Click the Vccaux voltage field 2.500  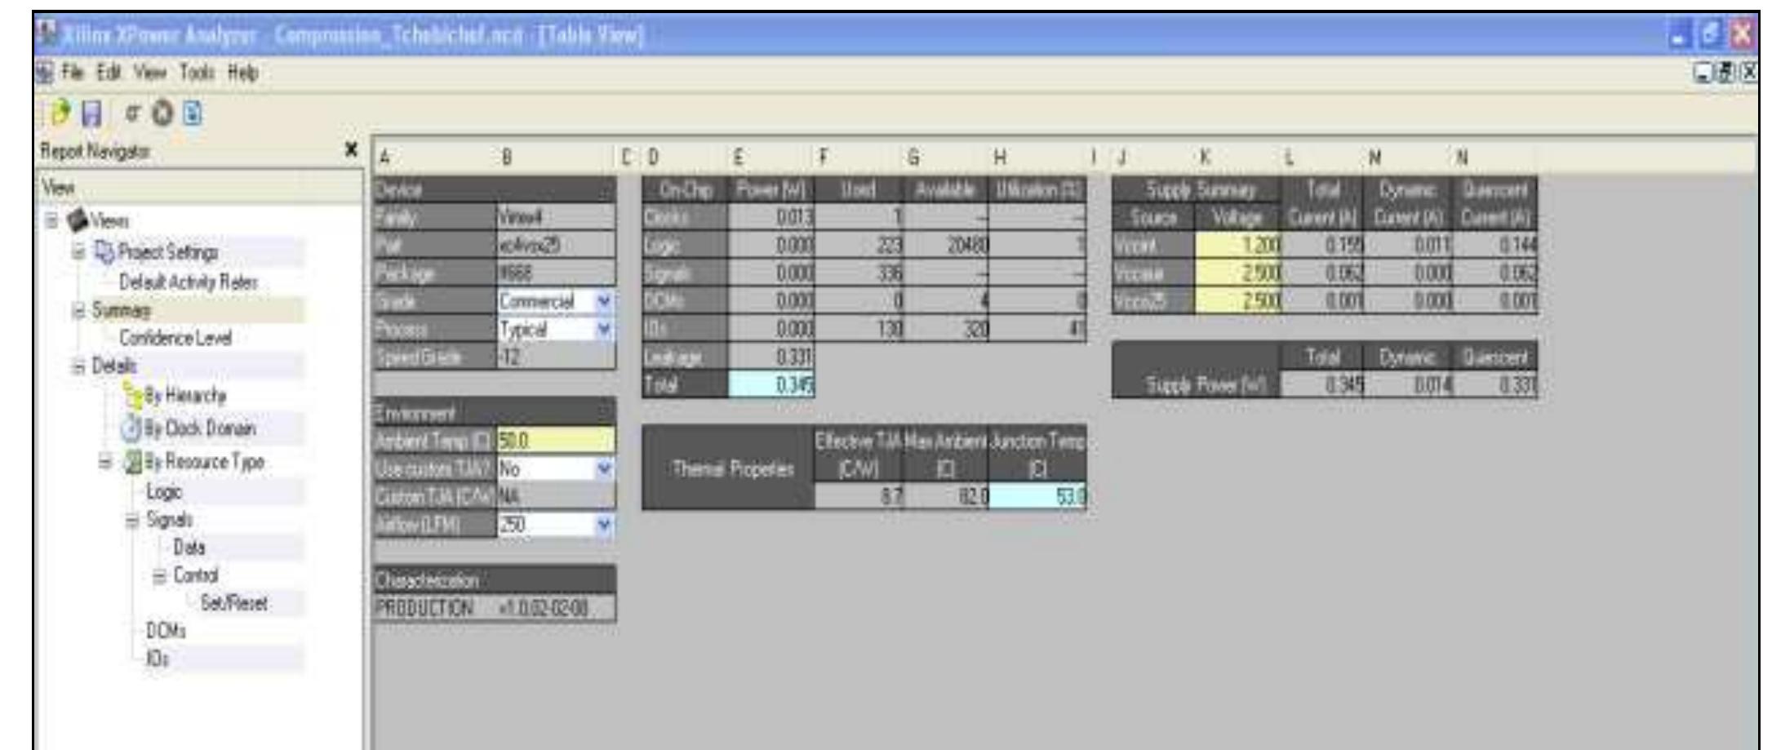pos(1238,273)
